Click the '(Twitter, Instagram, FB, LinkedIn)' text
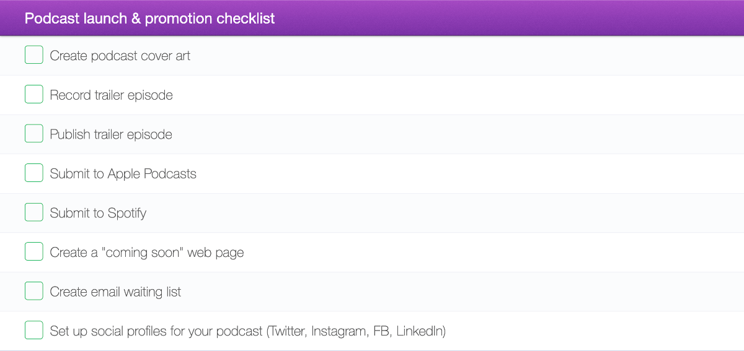This screenshot has width=744, height=351. pyautogui.click(x=356, y=331)
